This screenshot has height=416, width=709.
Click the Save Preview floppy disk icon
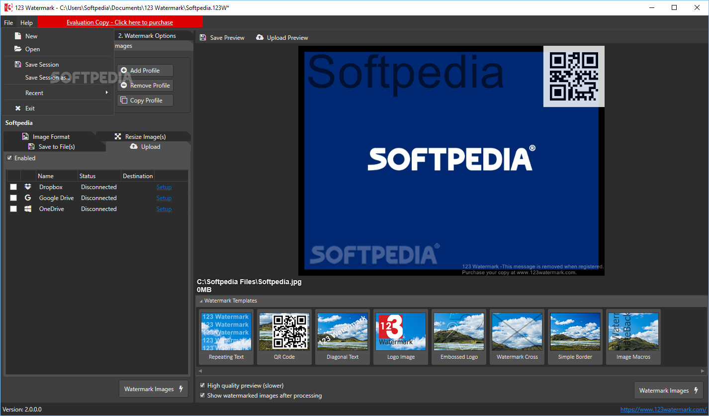click(203, 37)
